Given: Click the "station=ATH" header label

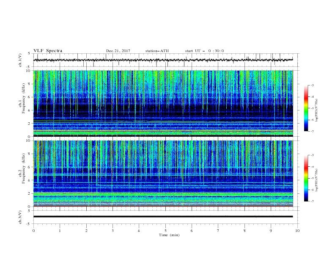Looking at the screenshot, I should pos(157,51).
